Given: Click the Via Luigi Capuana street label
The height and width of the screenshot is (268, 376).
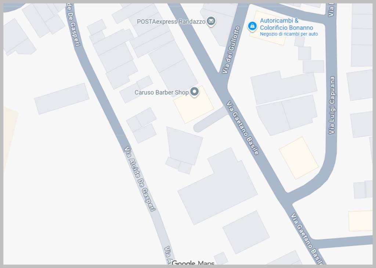Looking at the screenshot, I should pos(332,105).
